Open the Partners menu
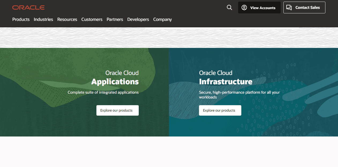This screenshot has width=338, height=167. 115,19
